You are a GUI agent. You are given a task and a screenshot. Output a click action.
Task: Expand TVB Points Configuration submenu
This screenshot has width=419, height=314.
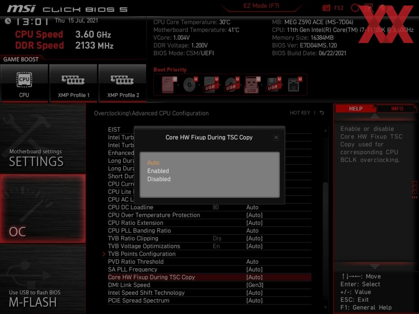pyautogui.click(x=141, y=254)
